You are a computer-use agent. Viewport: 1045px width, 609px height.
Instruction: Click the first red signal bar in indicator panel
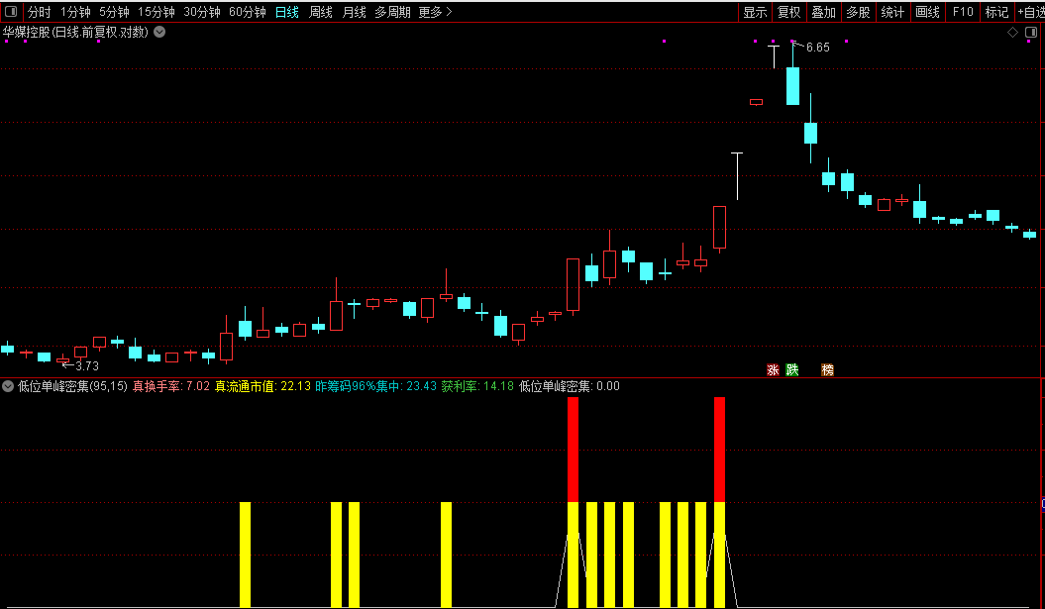(x=574, y=450)
